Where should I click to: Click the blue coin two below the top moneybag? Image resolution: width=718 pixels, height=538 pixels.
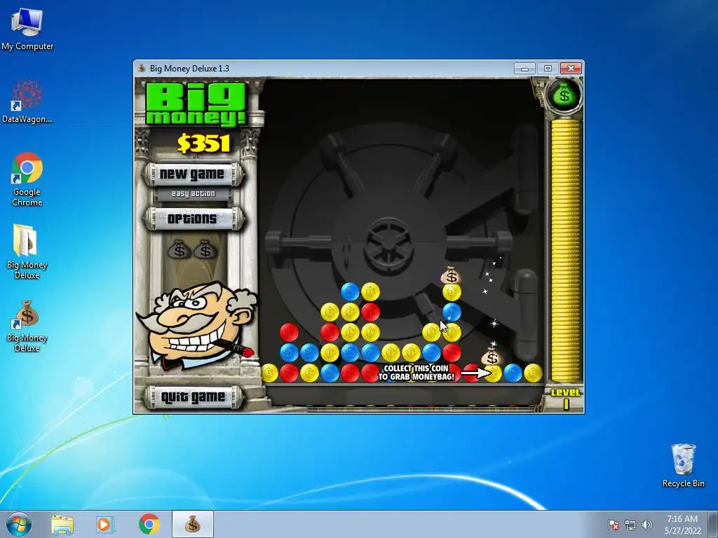click(452, 312)
